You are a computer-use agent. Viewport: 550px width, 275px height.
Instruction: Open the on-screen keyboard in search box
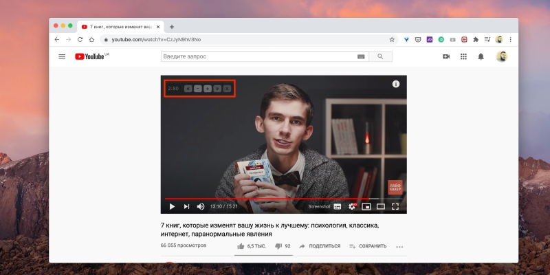[361, 56]
